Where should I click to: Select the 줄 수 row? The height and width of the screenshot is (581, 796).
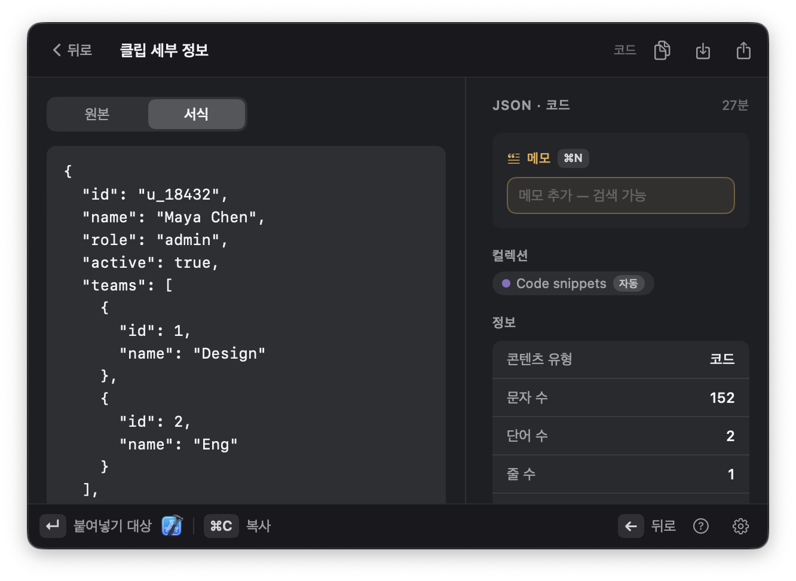click(620, 474)
